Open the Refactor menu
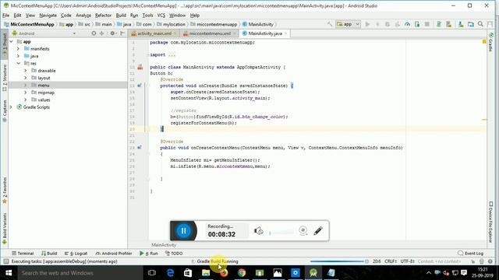This screenshot has height=280, width=499. pyautogui.click(x=103, y=16)
